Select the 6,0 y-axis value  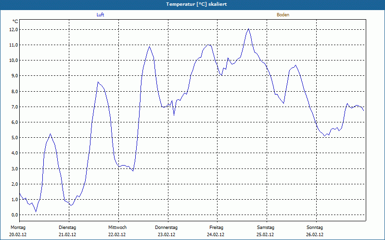[14, 122]
